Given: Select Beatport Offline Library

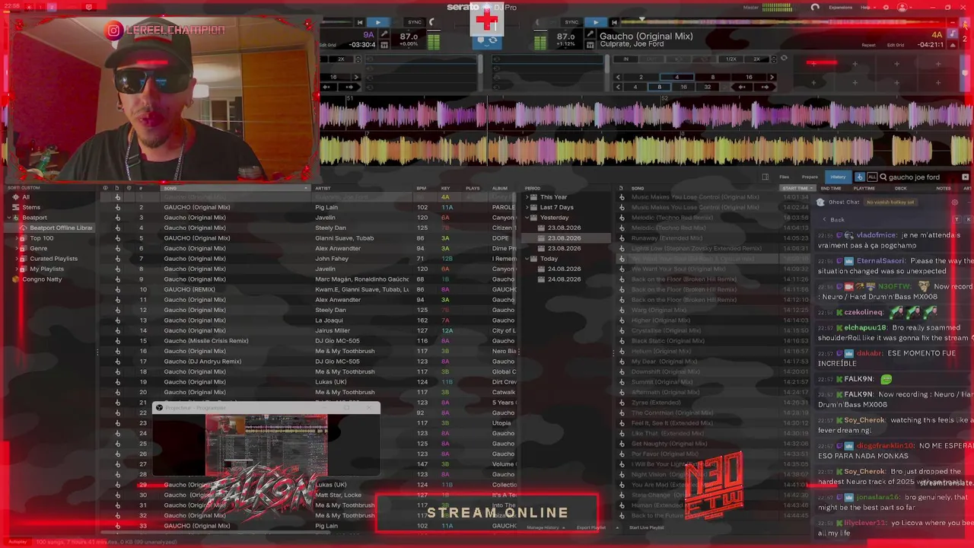Looking at the screenshot, I should (61, 228).
